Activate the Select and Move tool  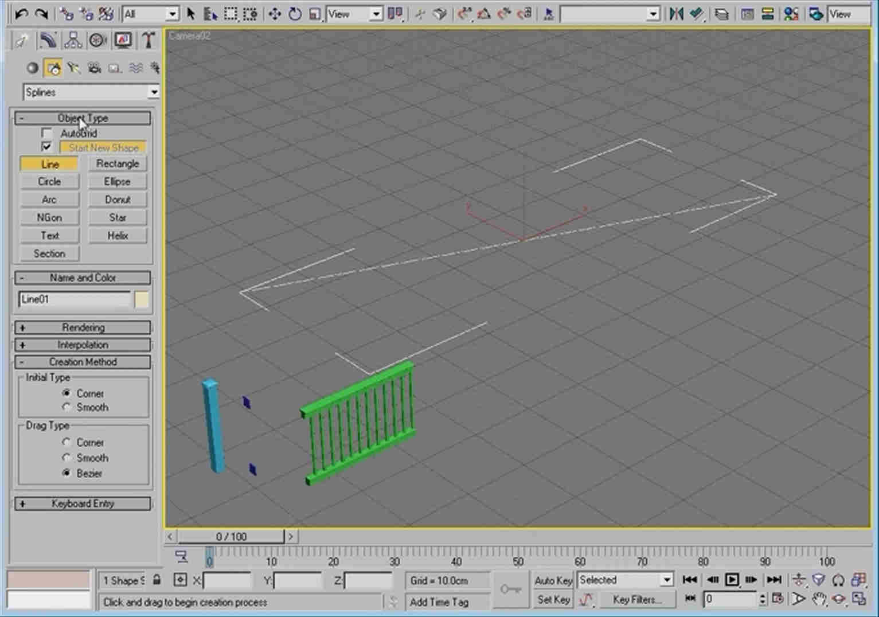tap(275, 14)
